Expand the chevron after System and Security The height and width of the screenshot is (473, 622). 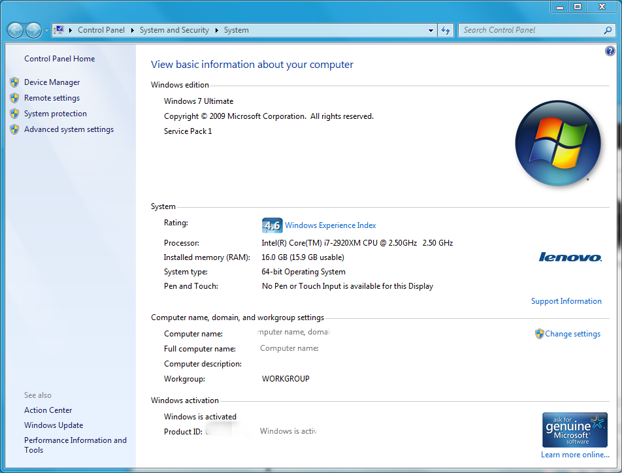click(x=217, y=30)
